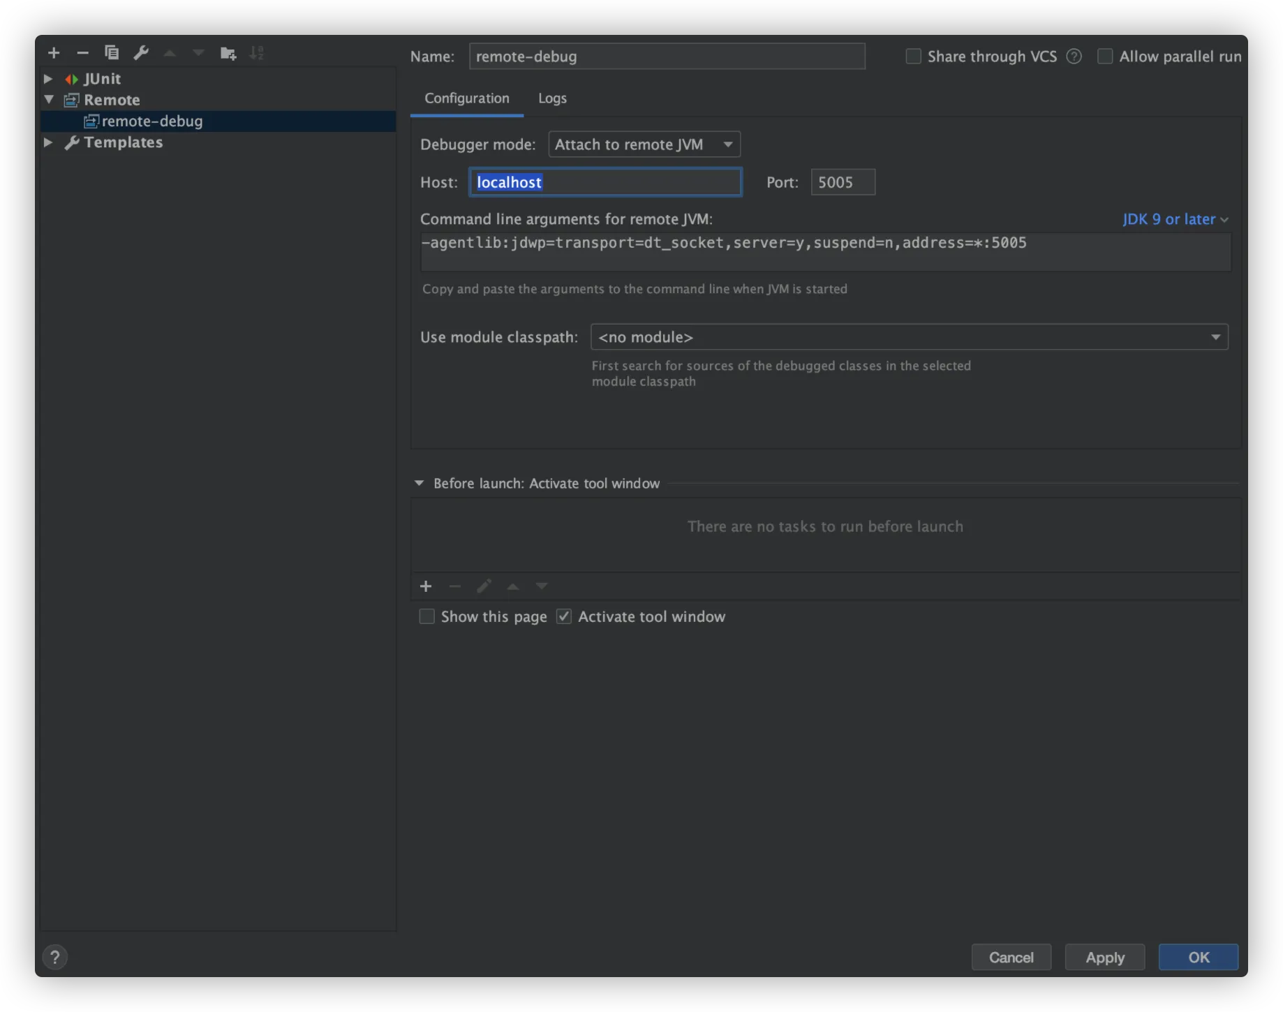Expand the JUnit tree node
The image size is (1283, 1012).
click(48, 79)
